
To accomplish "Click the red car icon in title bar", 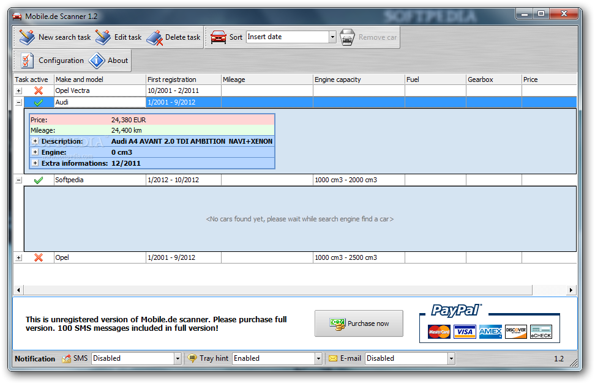I will [17, 17].
